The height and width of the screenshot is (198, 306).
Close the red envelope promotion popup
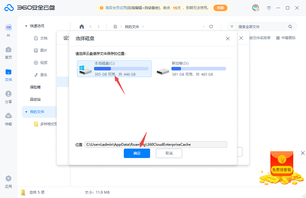pos(303,153)
